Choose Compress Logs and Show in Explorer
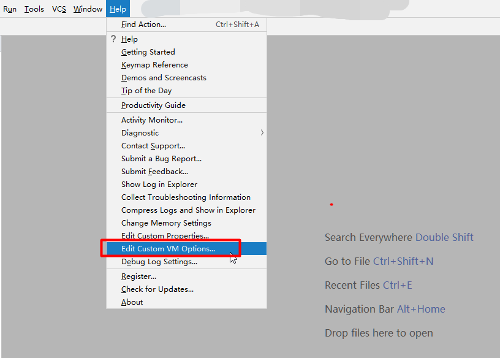Viewport: 500px width, 358px height. point(186,210)
